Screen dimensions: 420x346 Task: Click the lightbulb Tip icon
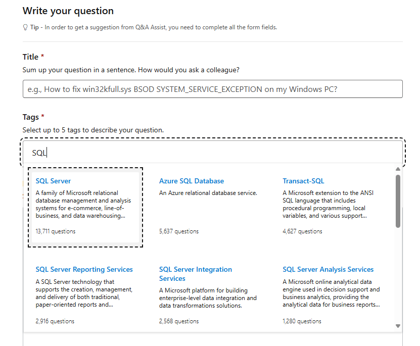[25, 27]
